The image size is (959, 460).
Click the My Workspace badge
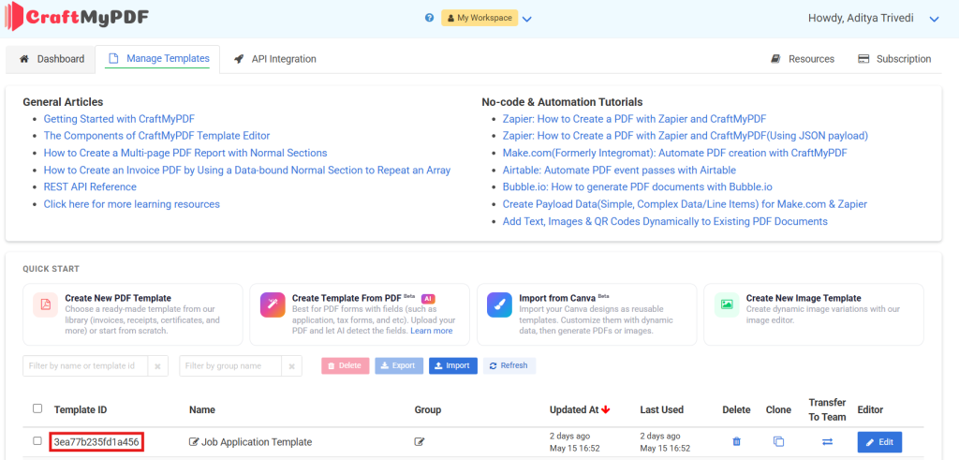coord(479,18)
